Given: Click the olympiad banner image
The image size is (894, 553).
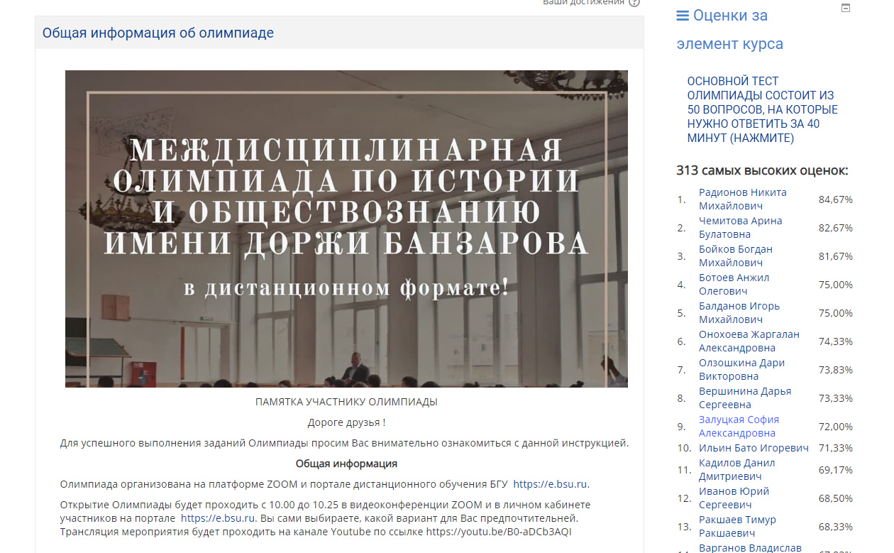Looking at the screenshot, I should tap(346, 229).
